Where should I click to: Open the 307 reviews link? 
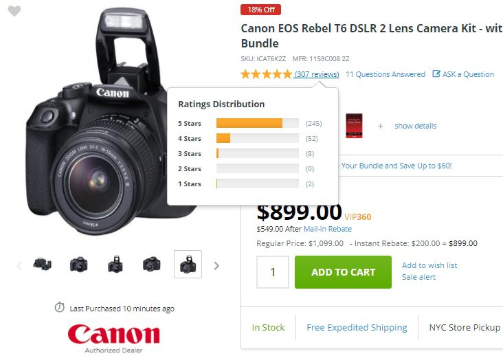pyautogui.click(x=317, y=74)
